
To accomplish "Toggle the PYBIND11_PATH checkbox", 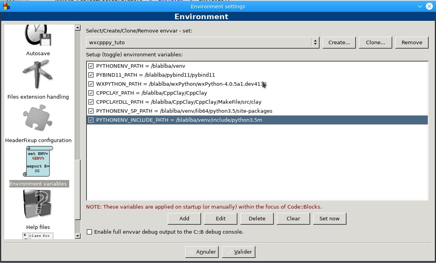I will pyautogui.click(x=91, y=75).
